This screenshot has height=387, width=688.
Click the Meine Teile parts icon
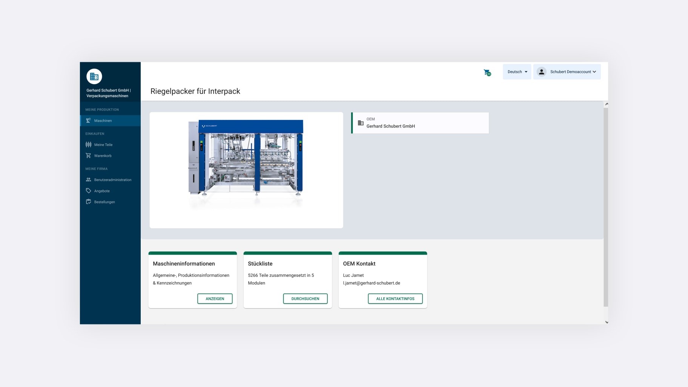click(88, 144)
